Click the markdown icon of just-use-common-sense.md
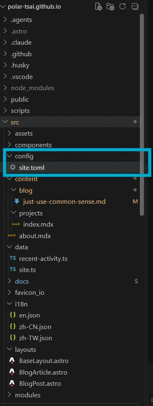Image resolution: width=153 pixels, height=406 pixels. 17,201
